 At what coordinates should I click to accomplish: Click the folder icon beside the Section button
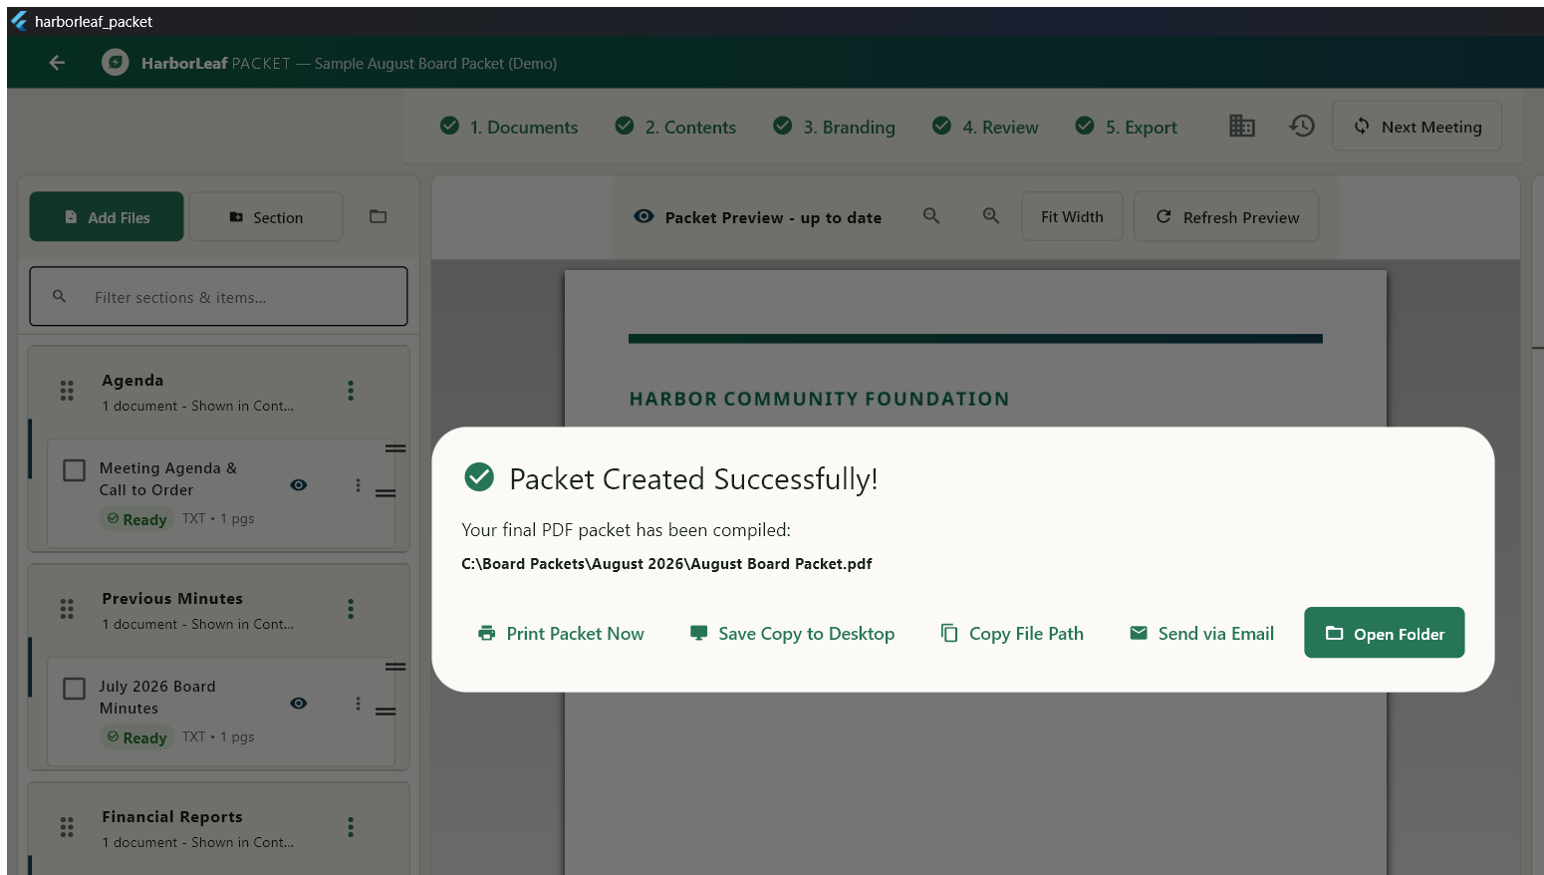coord(378,216)
